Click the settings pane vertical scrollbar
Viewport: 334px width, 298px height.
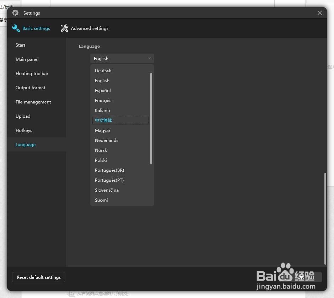coord(325,218)
